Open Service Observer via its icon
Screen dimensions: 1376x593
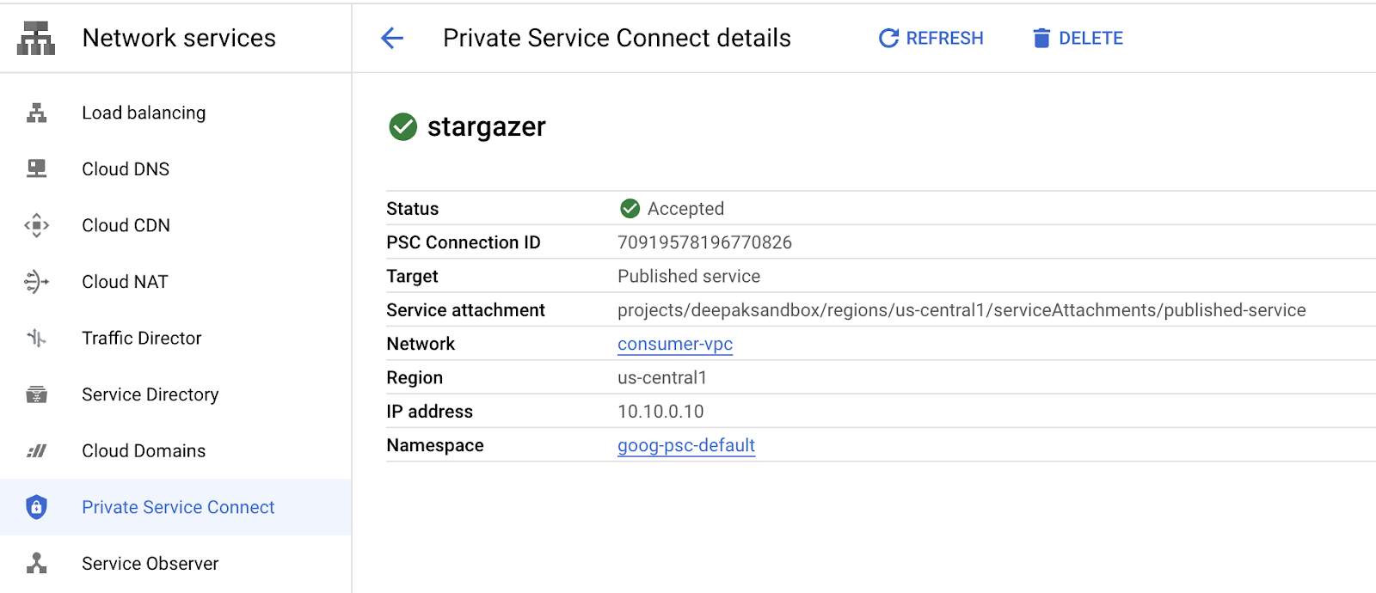coord(35,563)
